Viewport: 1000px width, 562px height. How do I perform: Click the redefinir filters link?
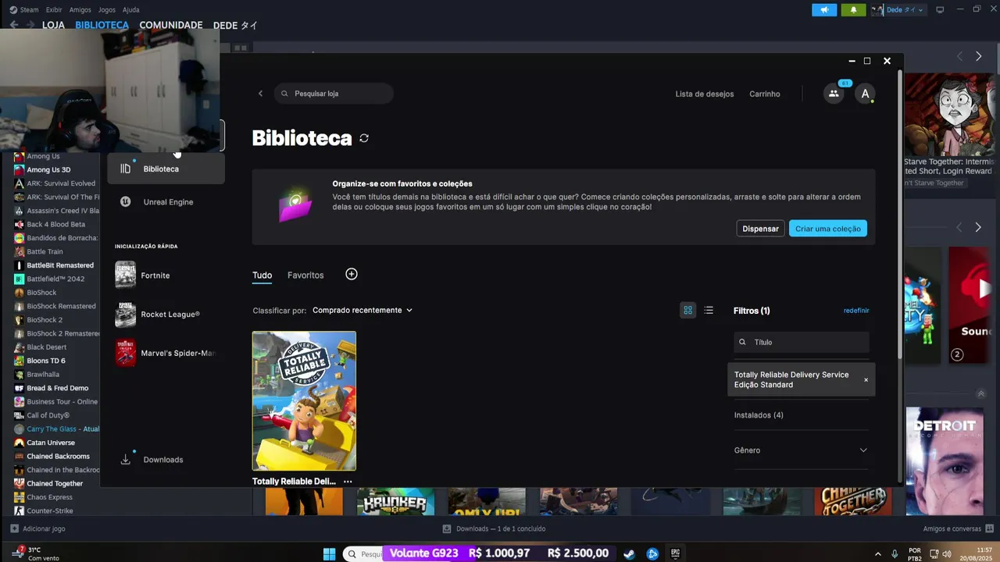coord(856,311)
